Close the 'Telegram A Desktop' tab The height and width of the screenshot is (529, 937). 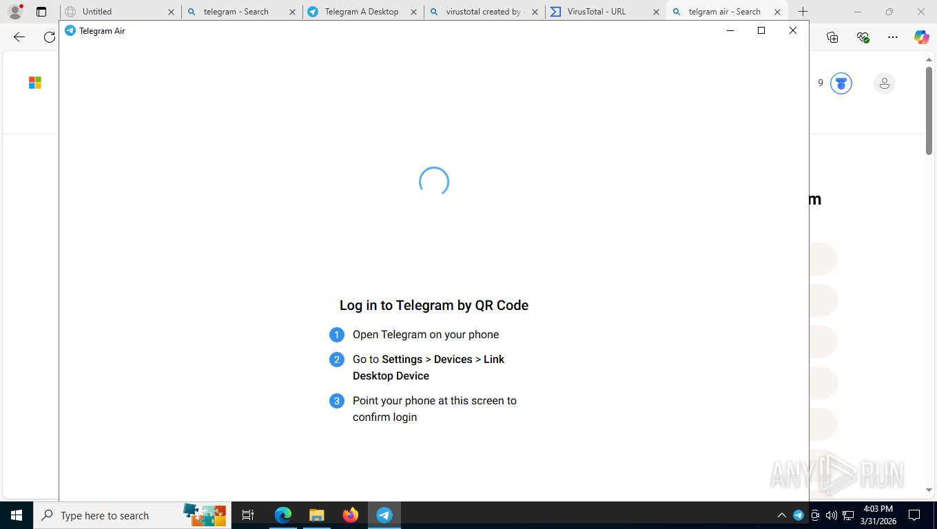click(x=413, y=12)
